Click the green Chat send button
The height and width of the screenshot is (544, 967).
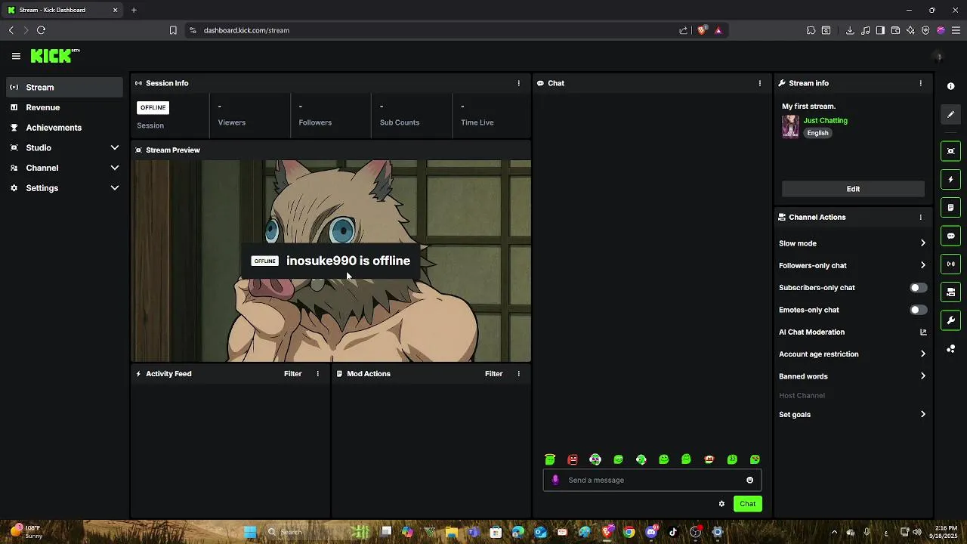pyautogui.click(x=747, y=504)
